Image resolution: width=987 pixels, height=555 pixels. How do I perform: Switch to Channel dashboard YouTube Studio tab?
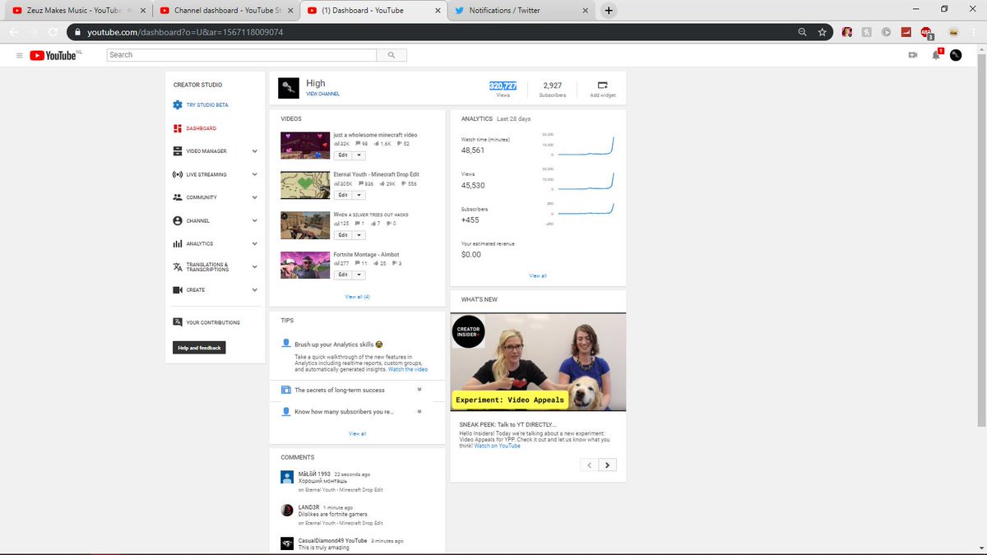(225, 11)
